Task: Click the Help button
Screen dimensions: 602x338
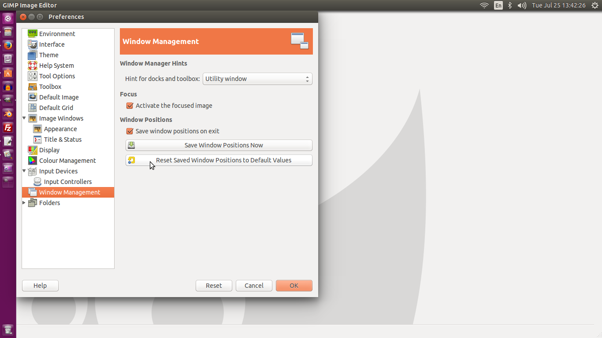Action: coord(40,286)
